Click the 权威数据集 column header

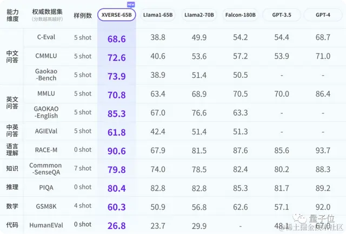47,12
